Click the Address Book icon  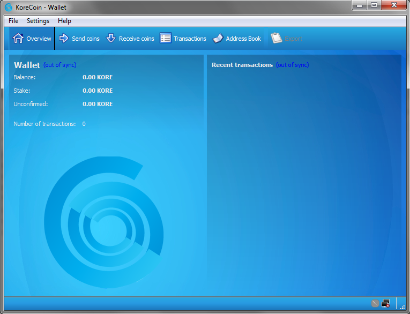(218, 38)
